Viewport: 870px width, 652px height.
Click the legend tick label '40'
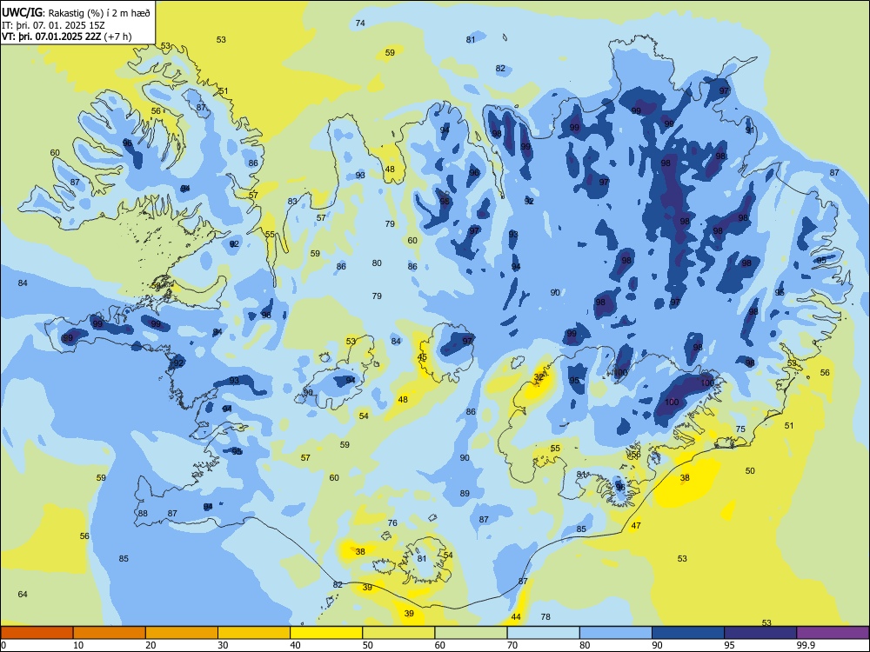[295, 645]
